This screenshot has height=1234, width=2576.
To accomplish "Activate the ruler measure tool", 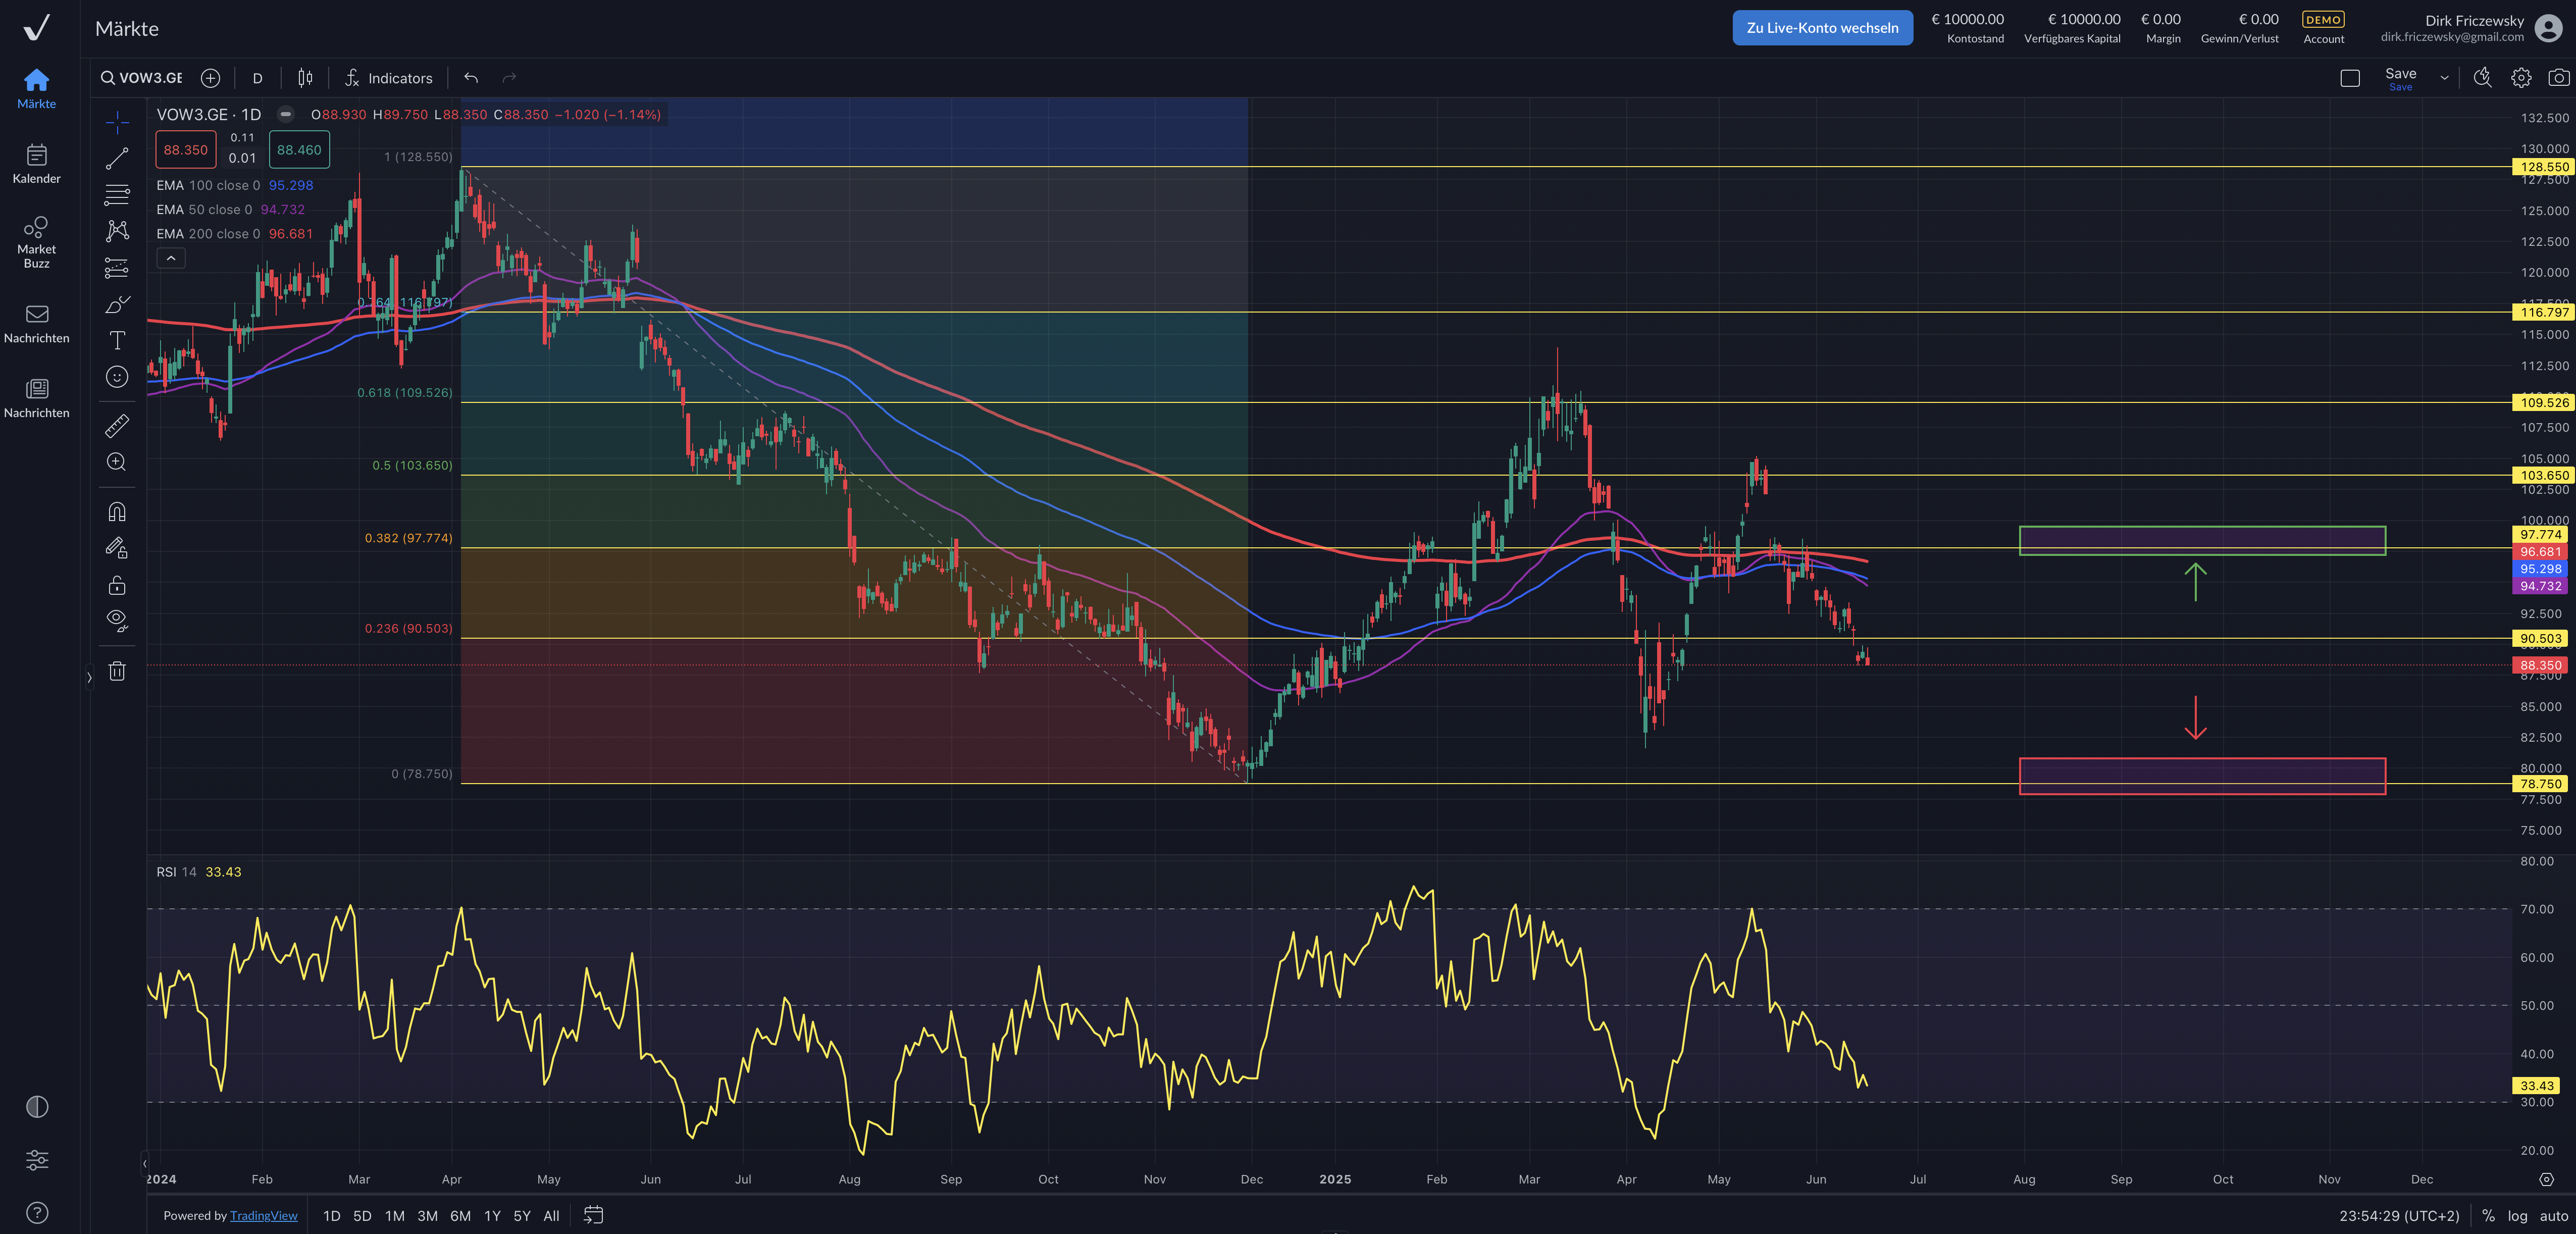I will coord(117,426).
